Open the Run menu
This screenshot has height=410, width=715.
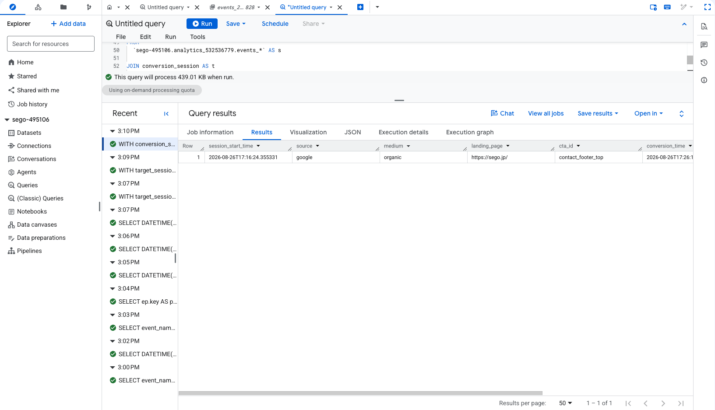click(x=170, y=37)
